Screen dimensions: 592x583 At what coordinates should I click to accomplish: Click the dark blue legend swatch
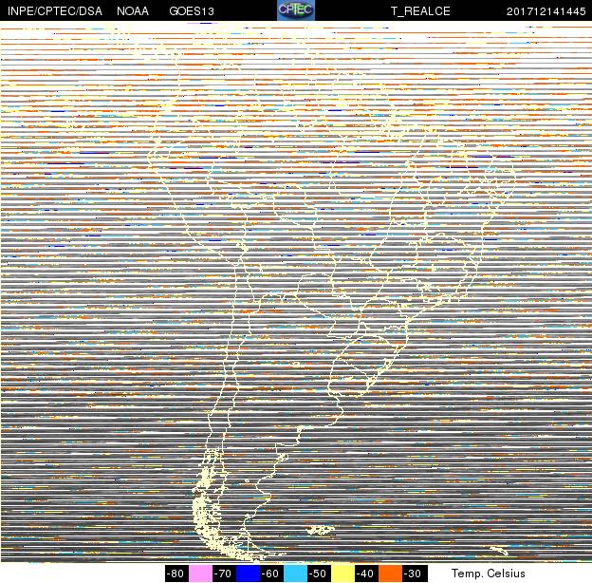248,574
